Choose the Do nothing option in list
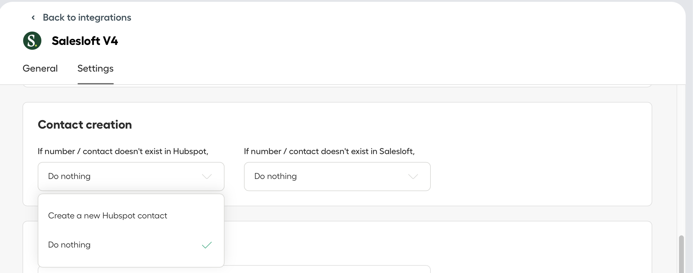This screenshot has height=273, width=693. 131,245
